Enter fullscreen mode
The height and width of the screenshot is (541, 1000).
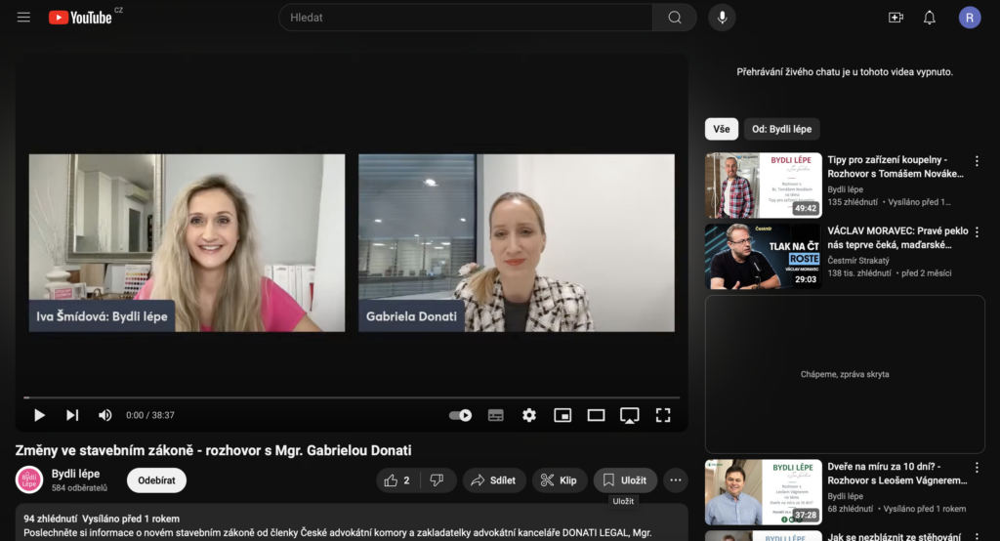point(663,415)
